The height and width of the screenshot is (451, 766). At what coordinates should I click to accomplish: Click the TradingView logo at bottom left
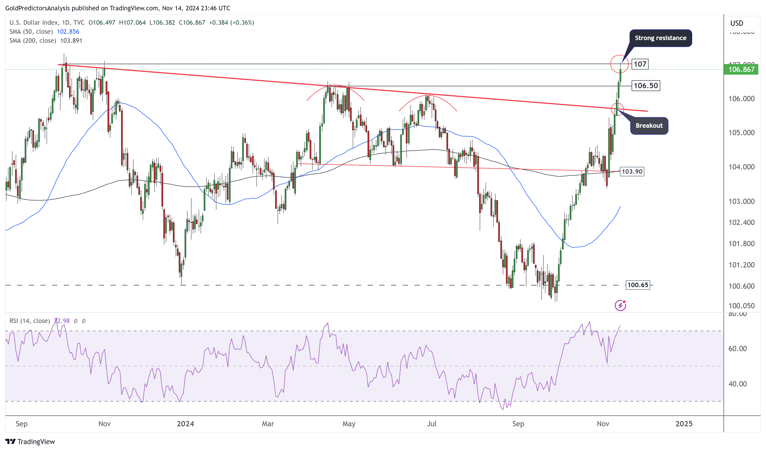tap(30, 442)
